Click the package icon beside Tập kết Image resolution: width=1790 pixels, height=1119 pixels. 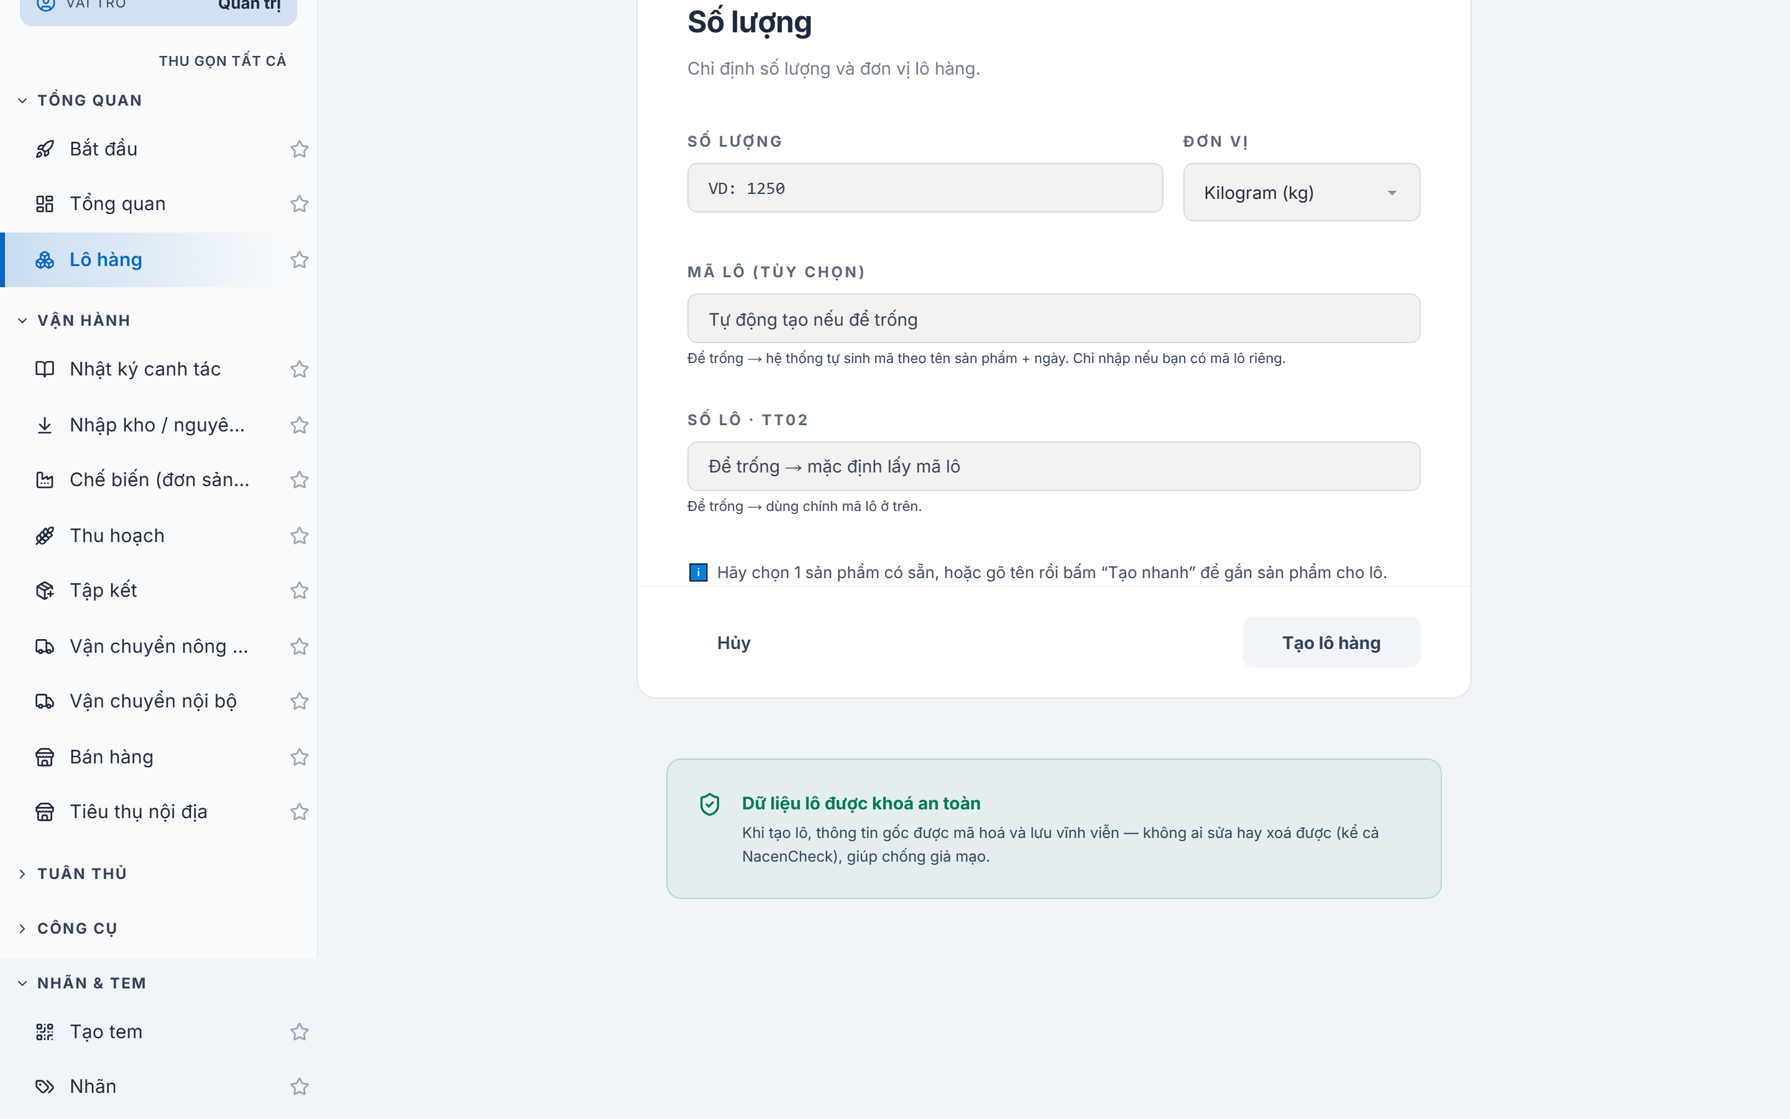[x=45, y=590]
